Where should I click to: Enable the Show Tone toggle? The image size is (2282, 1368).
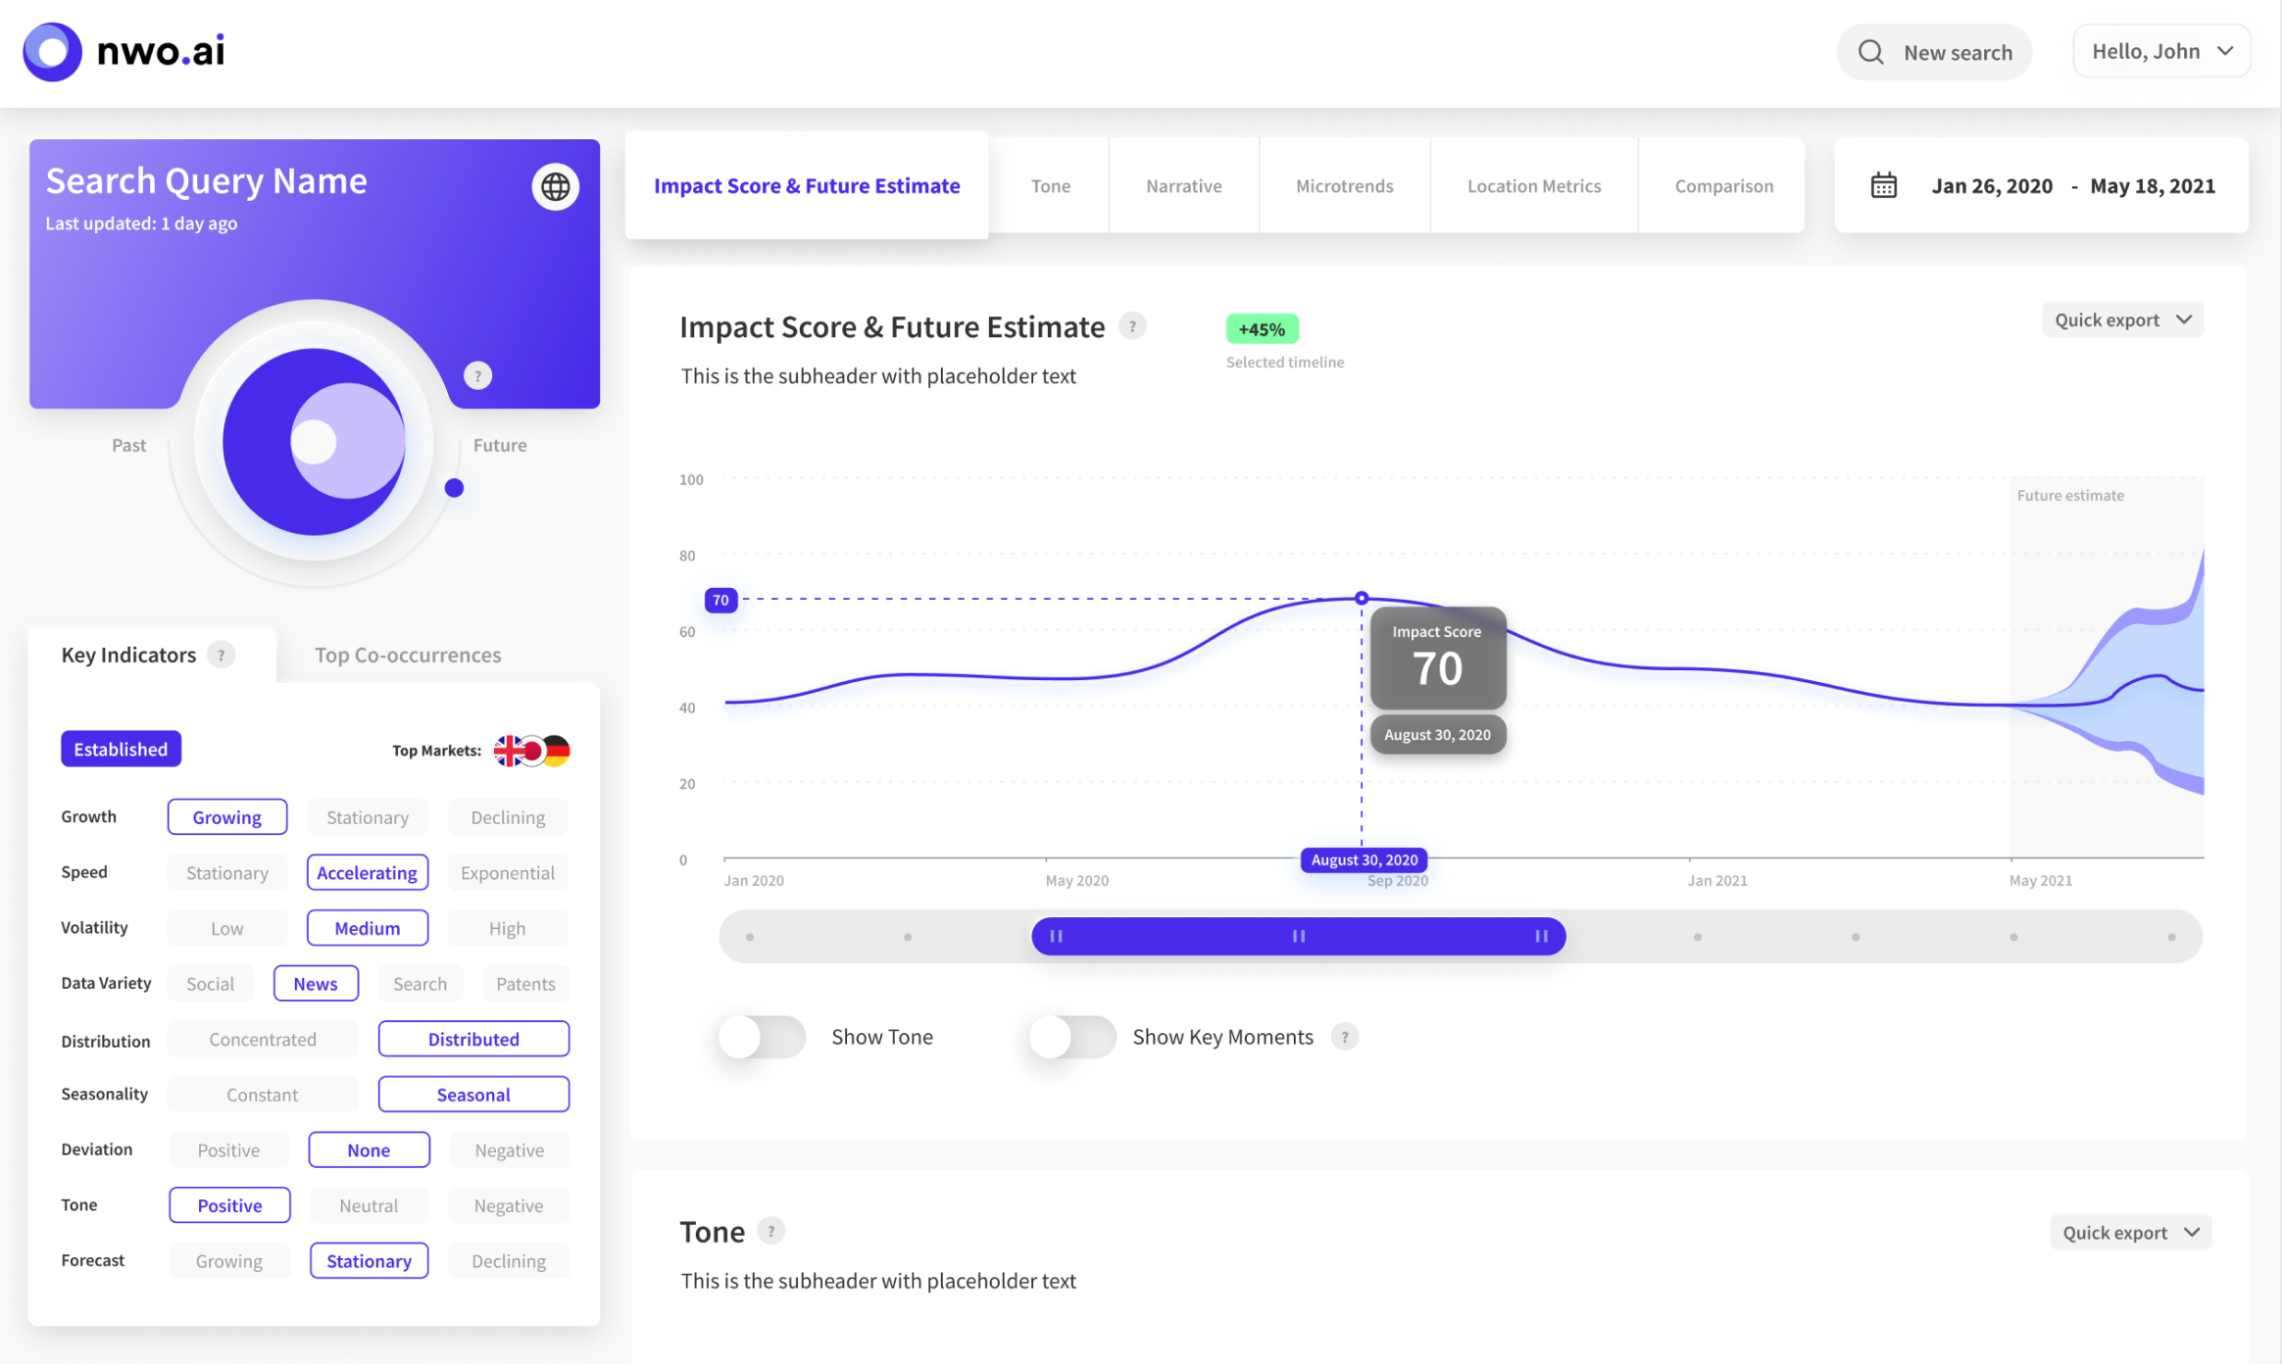pyautogui.click(x=762, y=1037)
